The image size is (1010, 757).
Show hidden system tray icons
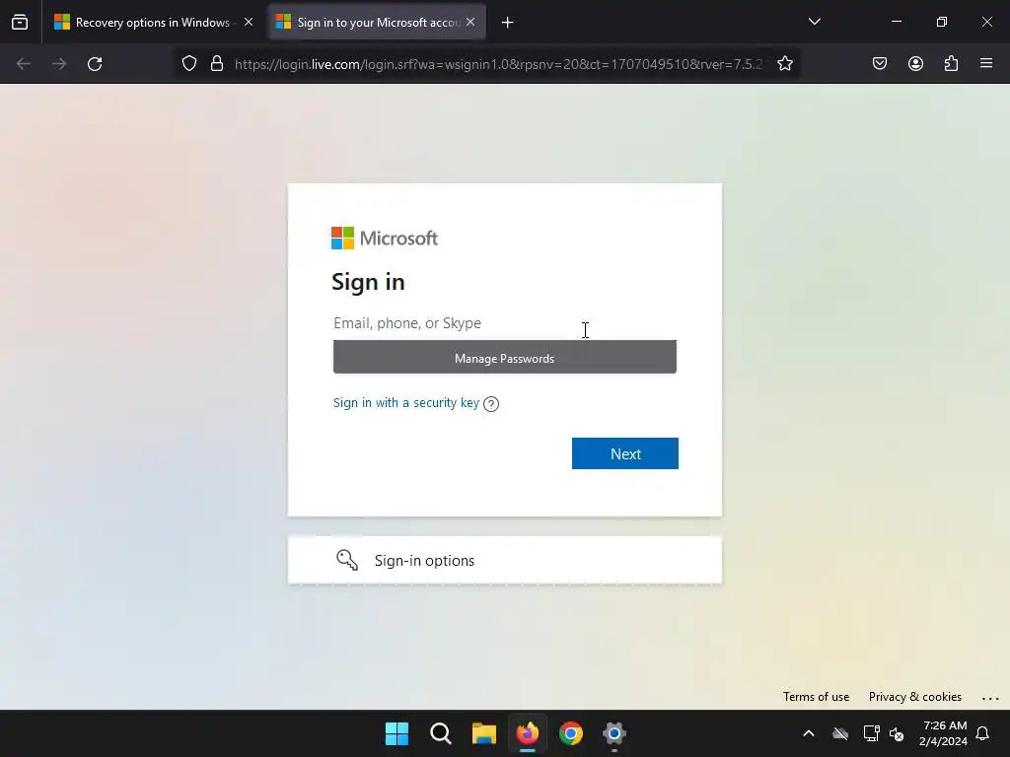point(809,733)
